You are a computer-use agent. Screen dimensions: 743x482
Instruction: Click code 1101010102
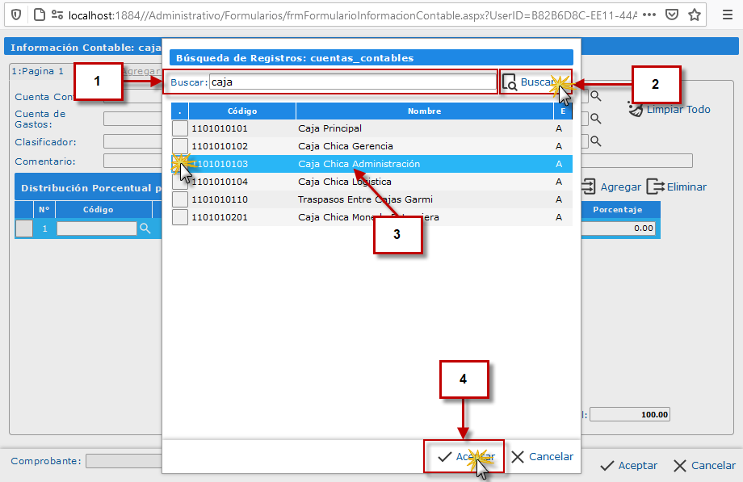220,146
